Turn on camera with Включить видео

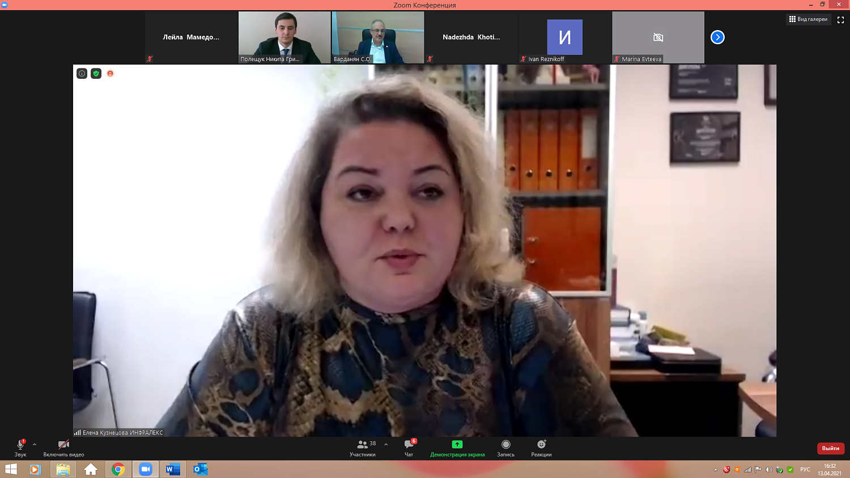pyautogui.click(x=63, y=447)
